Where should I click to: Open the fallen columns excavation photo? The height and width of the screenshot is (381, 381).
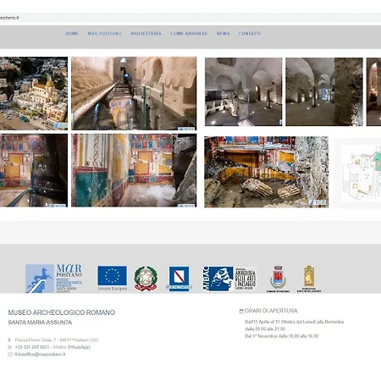pyautogui.click(x=266, y=172)
